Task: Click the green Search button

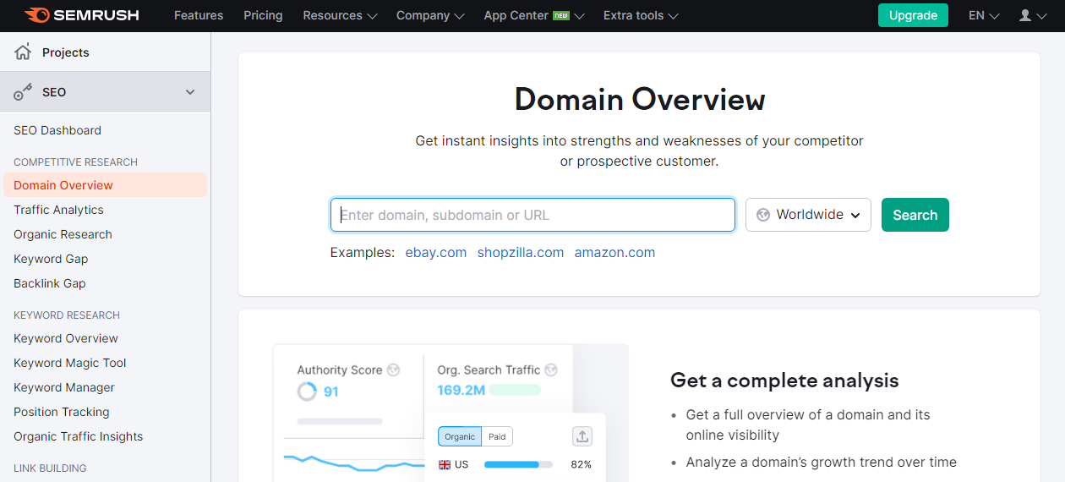Action: click(x=915, y=215)
